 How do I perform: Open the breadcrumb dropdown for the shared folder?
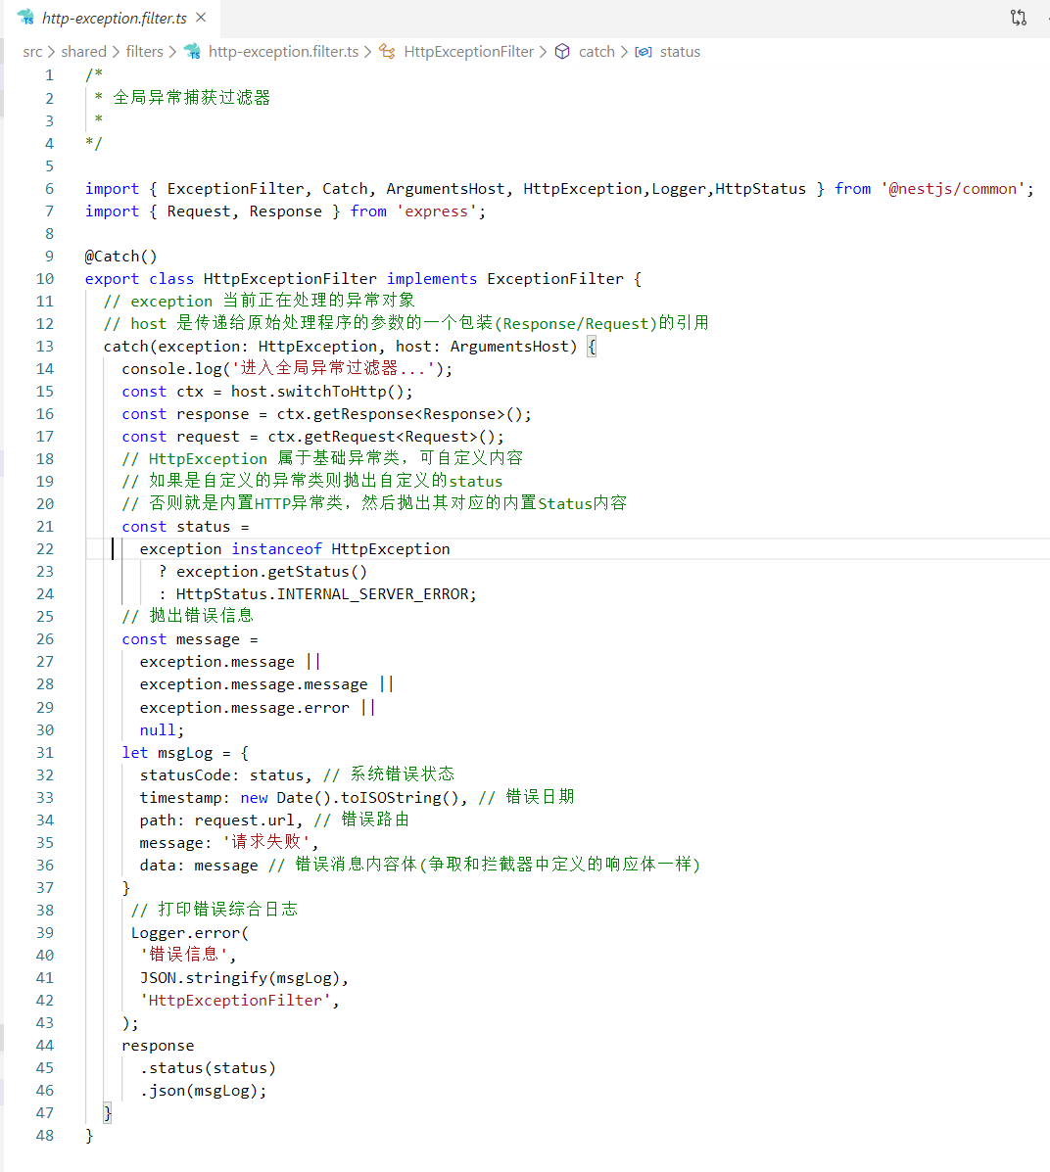click(81, 51)
